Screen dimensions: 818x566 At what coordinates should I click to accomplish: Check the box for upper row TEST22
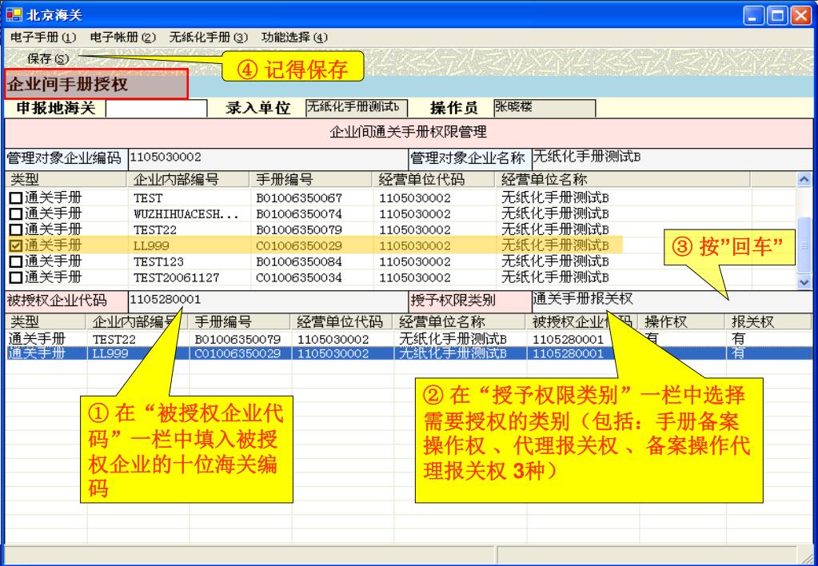[x=16, y=229]
